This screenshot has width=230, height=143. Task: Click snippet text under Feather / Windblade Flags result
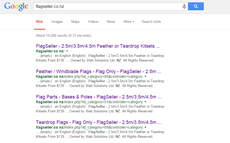[x=100, y=84]
